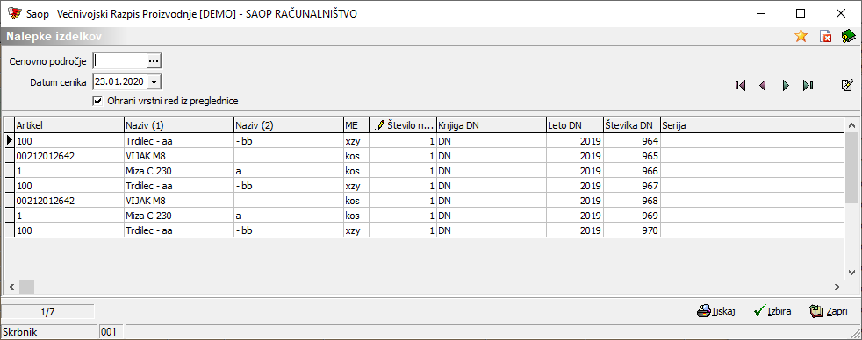Viewport: 862px width, 340px height.
Task: Click the horizontal scrollbar right arrow
Action: tap(837, 287)
